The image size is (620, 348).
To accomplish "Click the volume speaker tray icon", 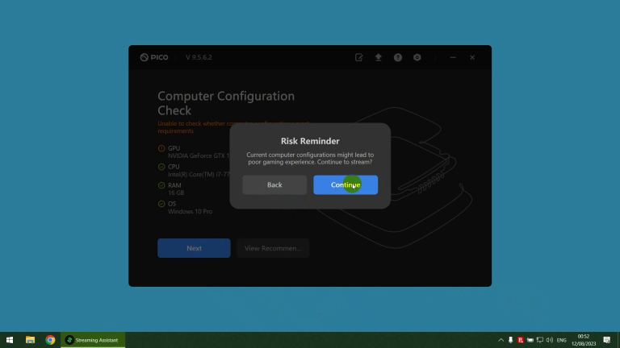I will click(x=550, y=340).
